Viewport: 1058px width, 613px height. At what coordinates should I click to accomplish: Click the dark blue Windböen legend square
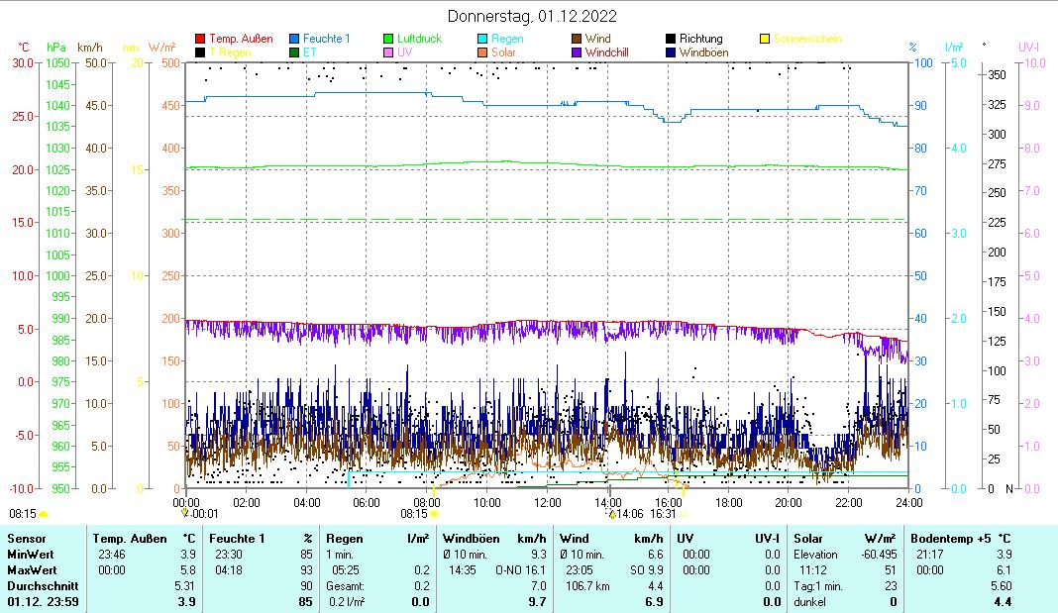(x=671, y=51)
